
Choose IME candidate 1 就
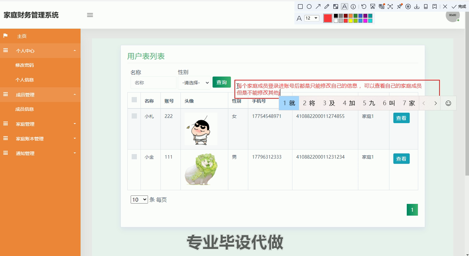(x=289, y=103)
